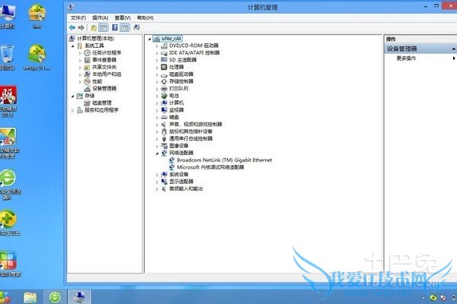Collapse the 存储 node
Viewport: 457px width, 304px height.
click(x=72, y=96)
